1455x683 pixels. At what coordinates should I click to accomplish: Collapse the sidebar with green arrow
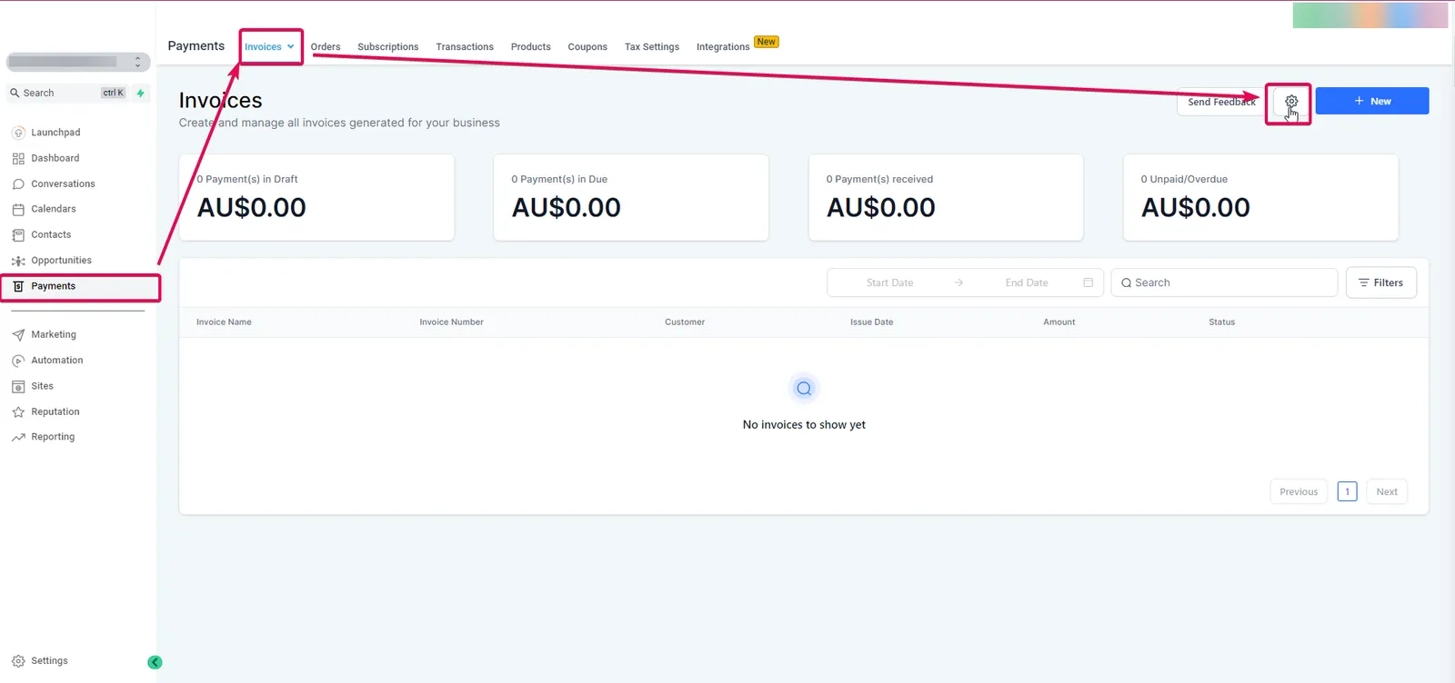[155, 662]
